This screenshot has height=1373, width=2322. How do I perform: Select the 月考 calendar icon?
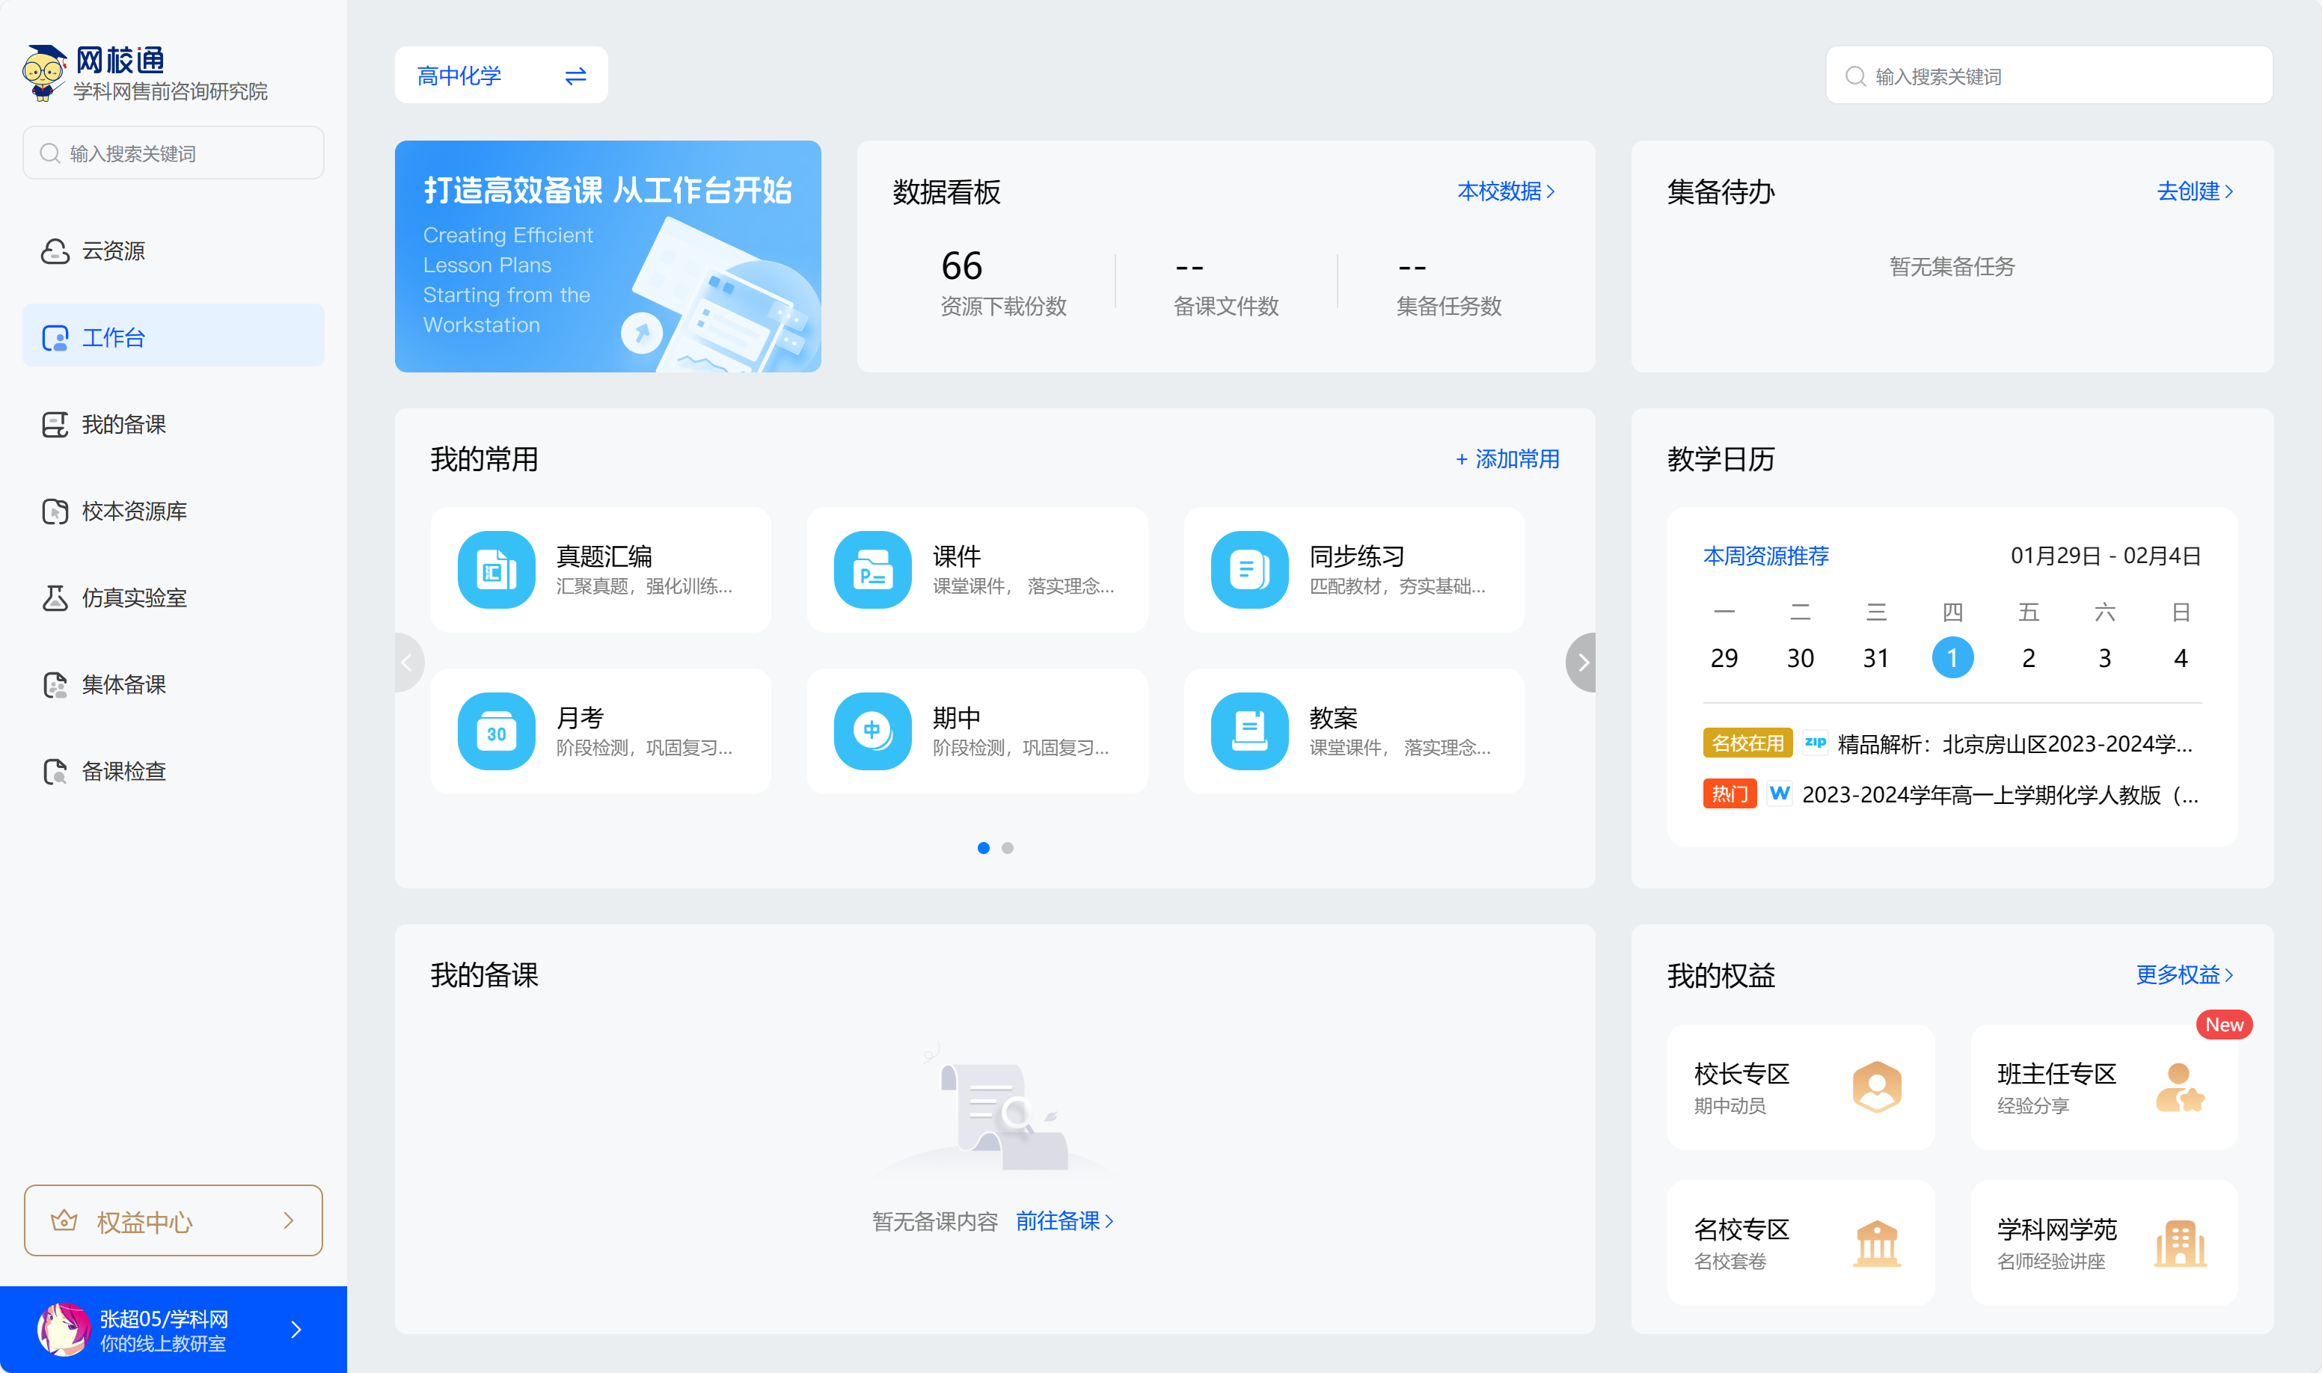(496, 732)
